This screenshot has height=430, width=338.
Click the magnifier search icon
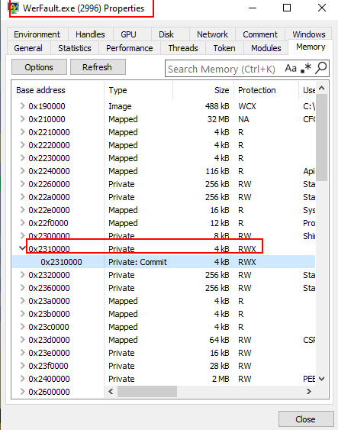point(320,68)
